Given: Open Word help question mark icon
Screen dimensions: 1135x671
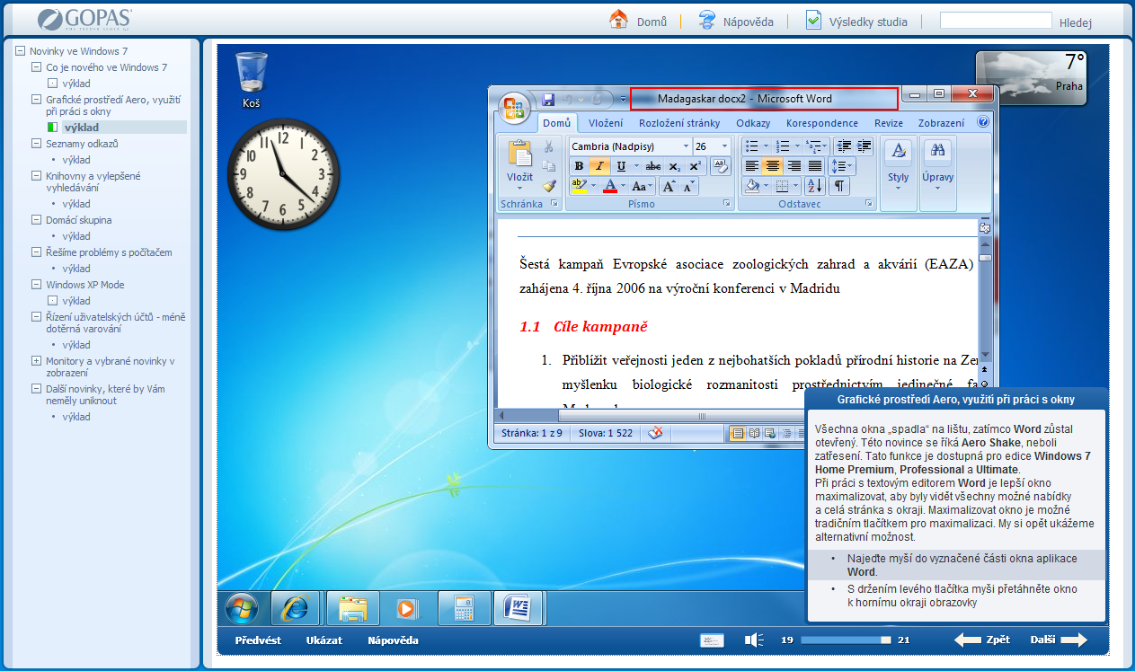Looking at the screenshot, I should (983, 122).
